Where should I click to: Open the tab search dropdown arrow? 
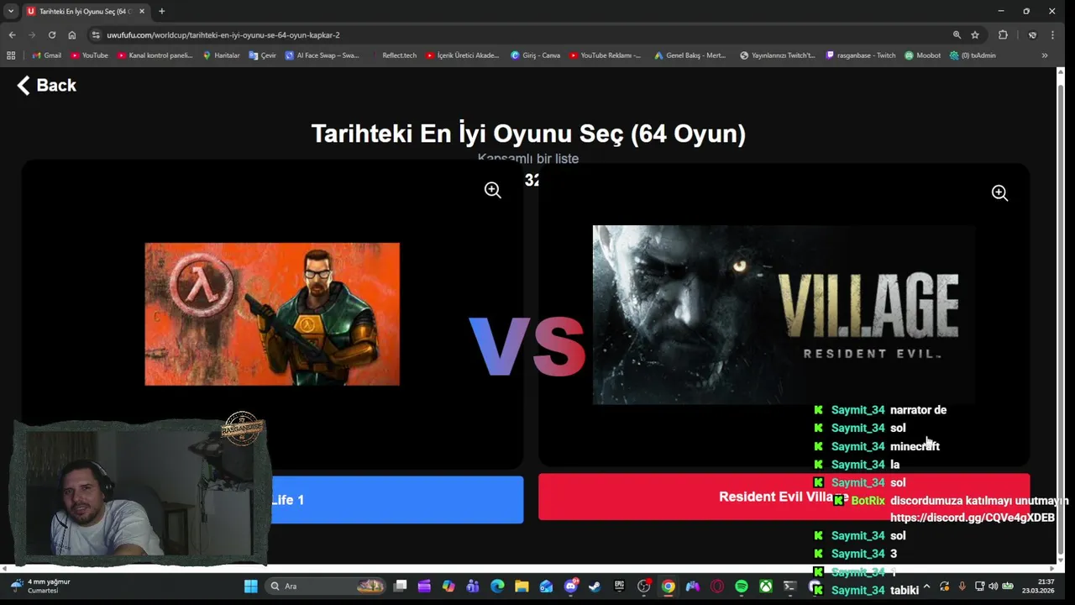10,11
